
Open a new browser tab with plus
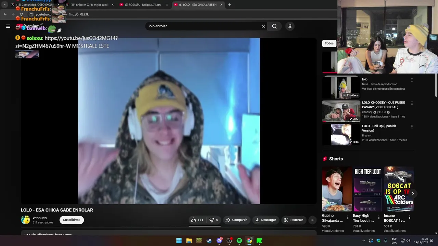(229, 5)
